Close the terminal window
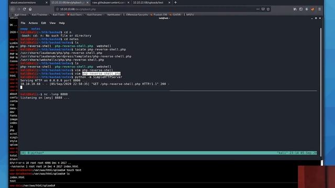The height and width of the screenshot is (188, 335). 320,18
